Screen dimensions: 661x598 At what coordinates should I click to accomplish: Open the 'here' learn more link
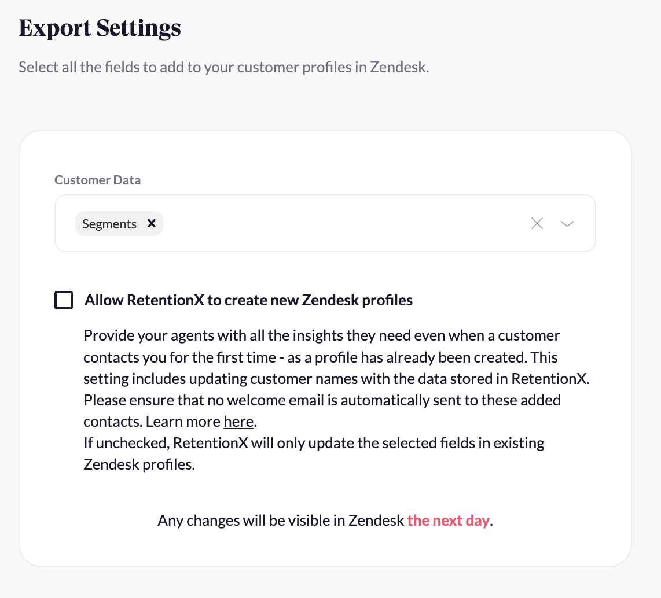pyautogui.click(x=238, y=422)
